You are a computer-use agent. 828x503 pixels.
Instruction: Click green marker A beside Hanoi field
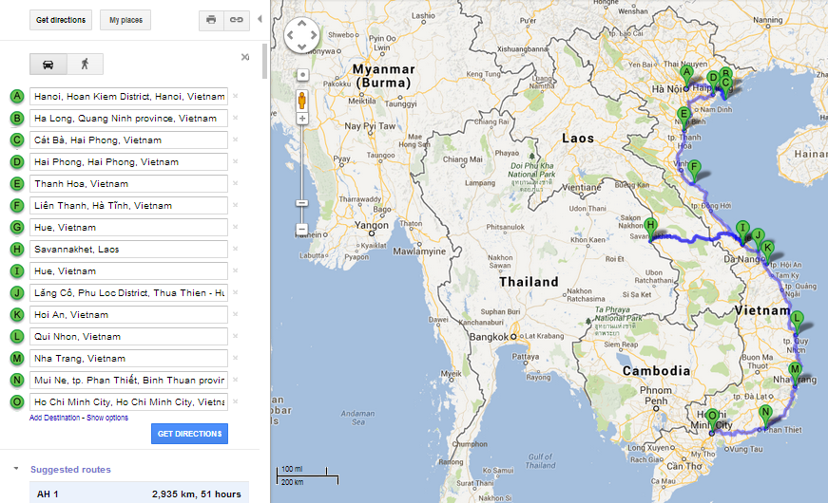(x=17, y=97)
